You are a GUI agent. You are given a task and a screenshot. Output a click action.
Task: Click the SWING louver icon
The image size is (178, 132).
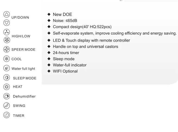pyautogui.click(x=7, y=106)
